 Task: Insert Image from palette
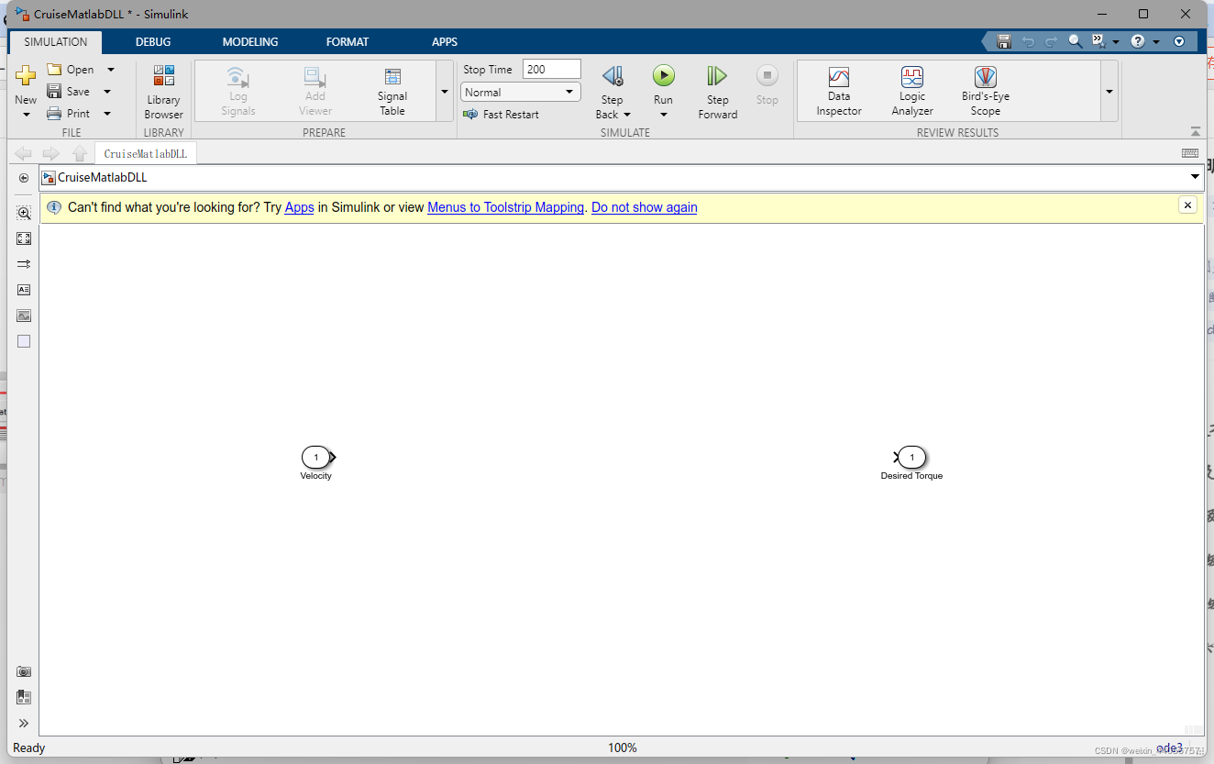click(x=24, y=316)
